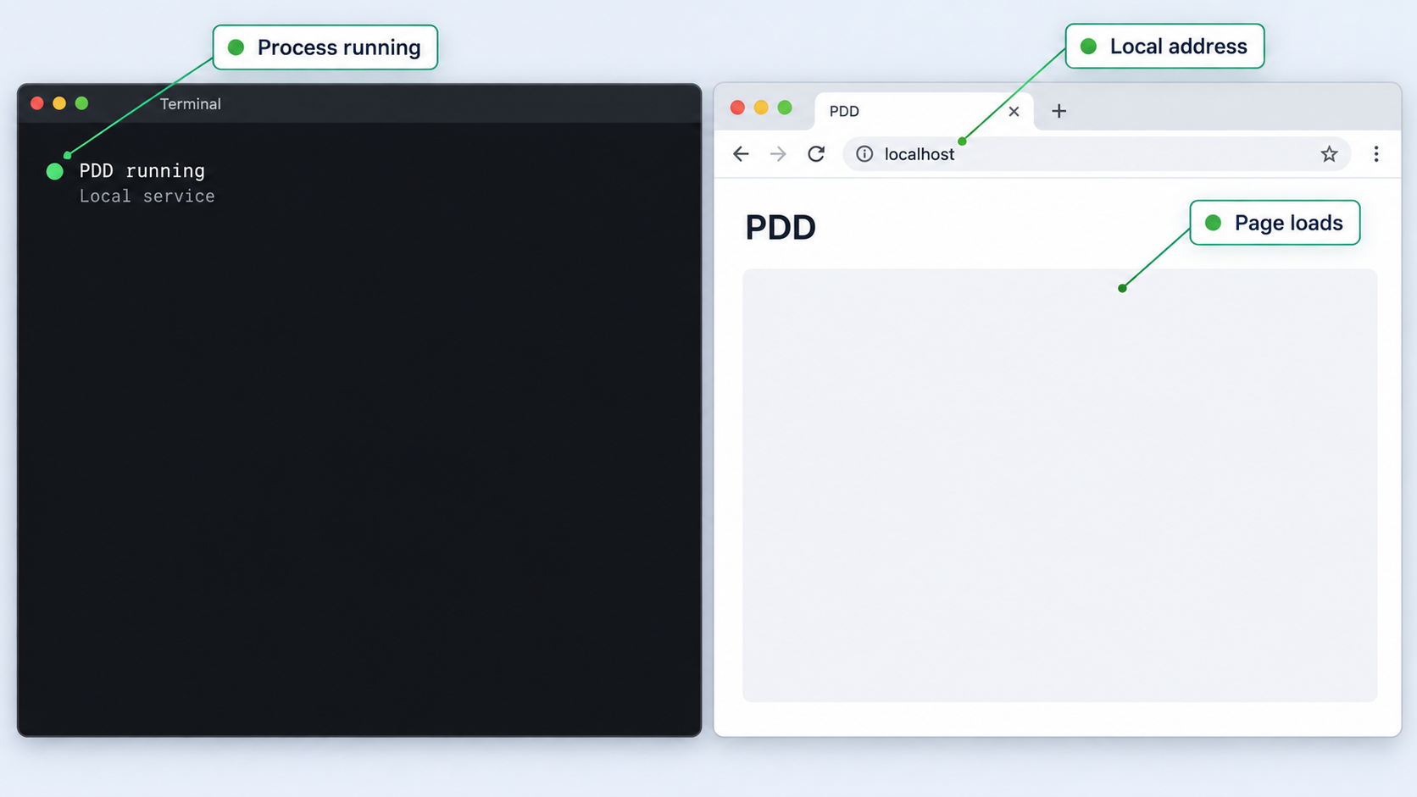Open the browser three-dot menu

(x=1376, y=153)
